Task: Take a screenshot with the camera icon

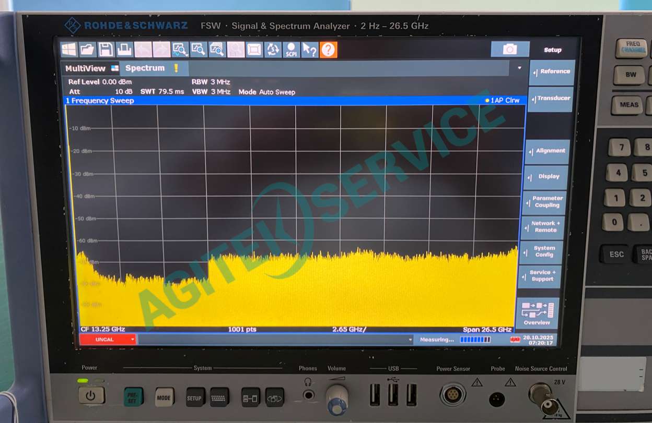Action: [x=510, y=49]
